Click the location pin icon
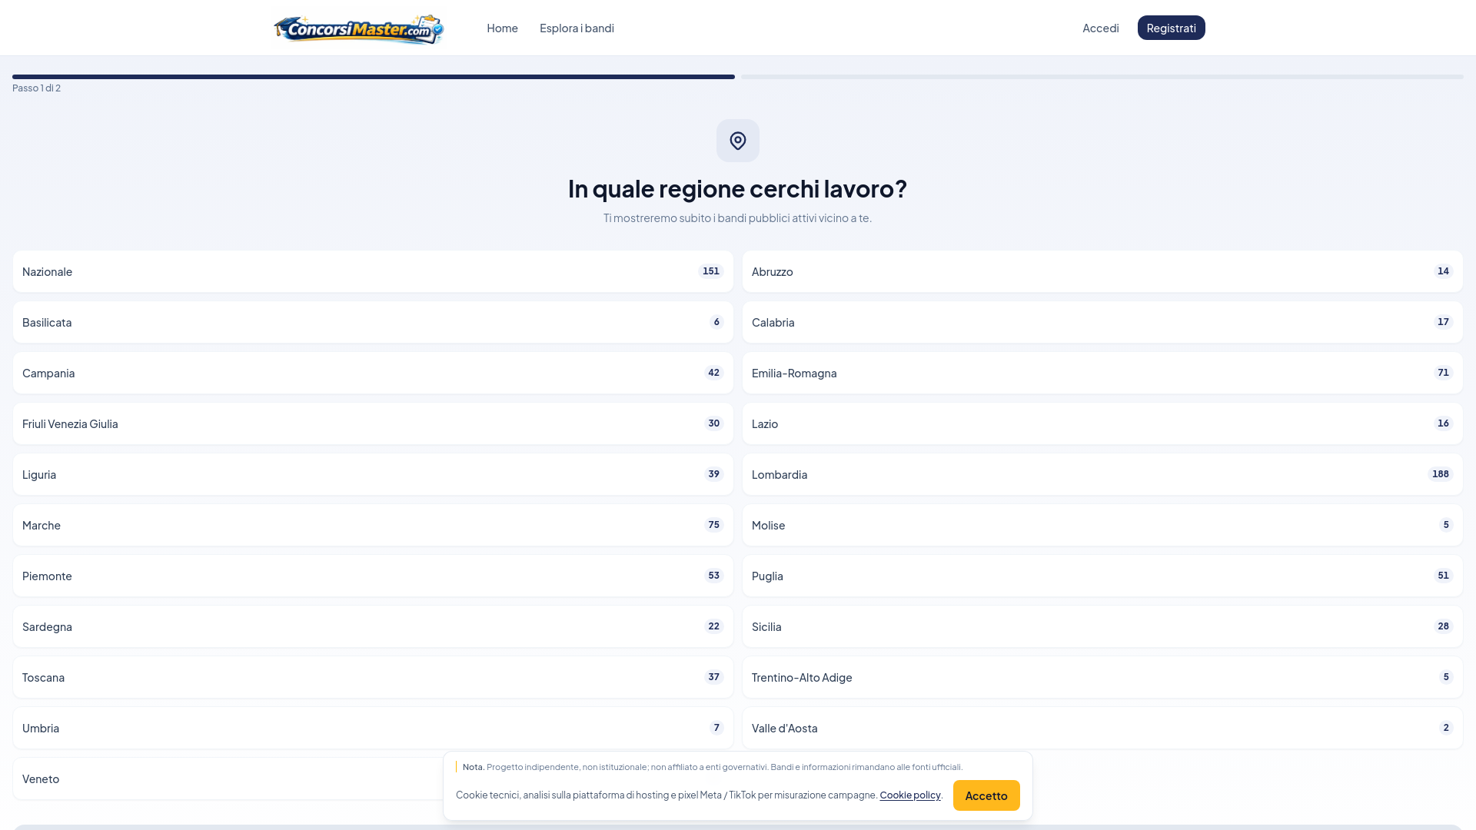 738,141
